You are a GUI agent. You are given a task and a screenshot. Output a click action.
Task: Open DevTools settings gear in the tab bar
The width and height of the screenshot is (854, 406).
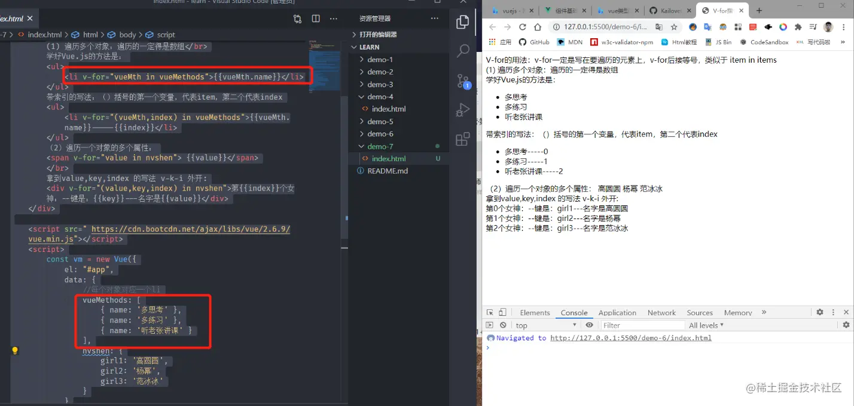coord(820,312)
